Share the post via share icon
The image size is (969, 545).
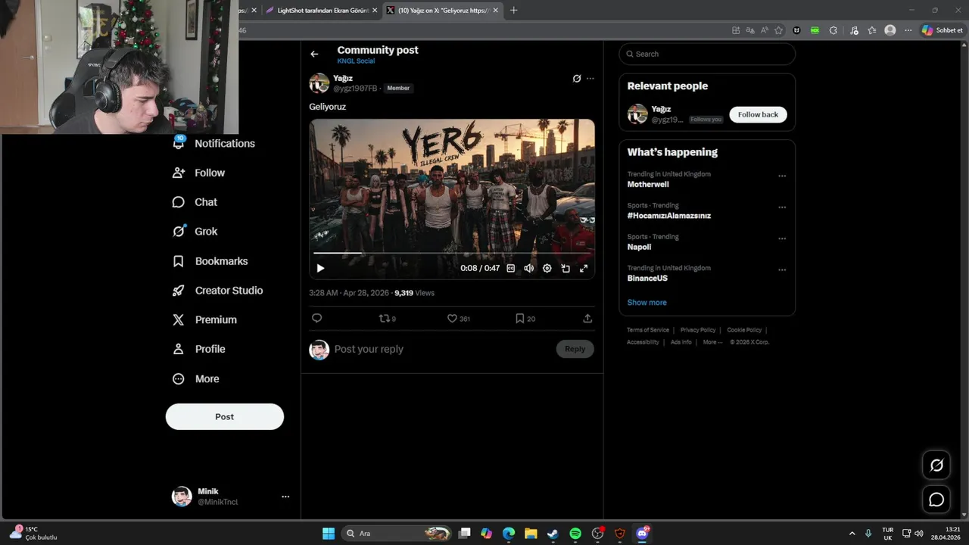pos(587,319)
